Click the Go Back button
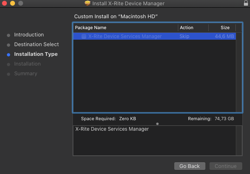This screenshot has height=174, width=250. click(190, 166)
